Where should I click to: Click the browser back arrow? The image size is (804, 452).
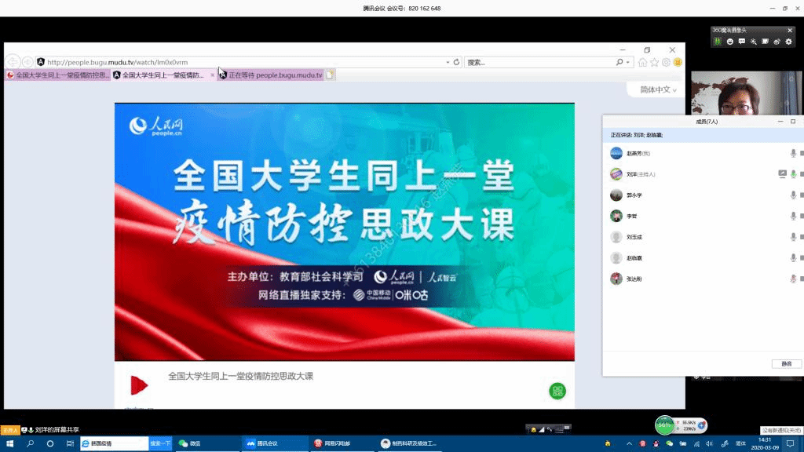pos(13,62)
